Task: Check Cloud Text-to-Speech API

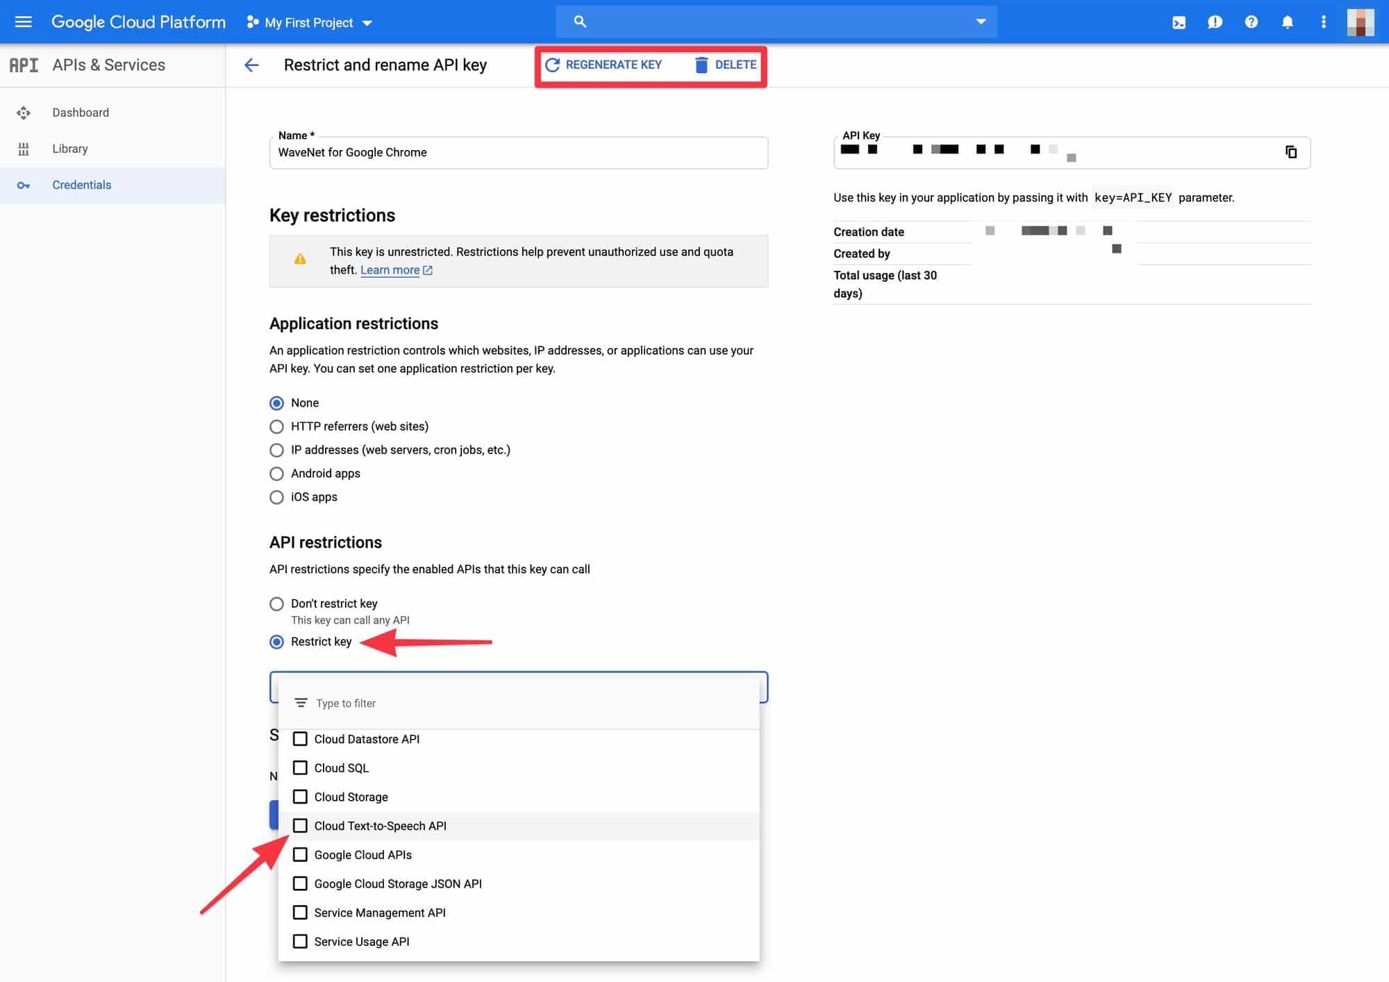Action: coord(300,826)
